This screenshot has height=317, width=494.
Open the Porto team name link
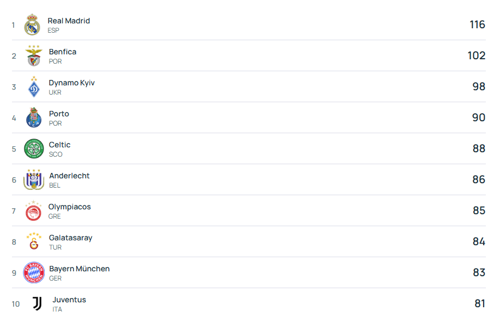click(x=59, y=114)
